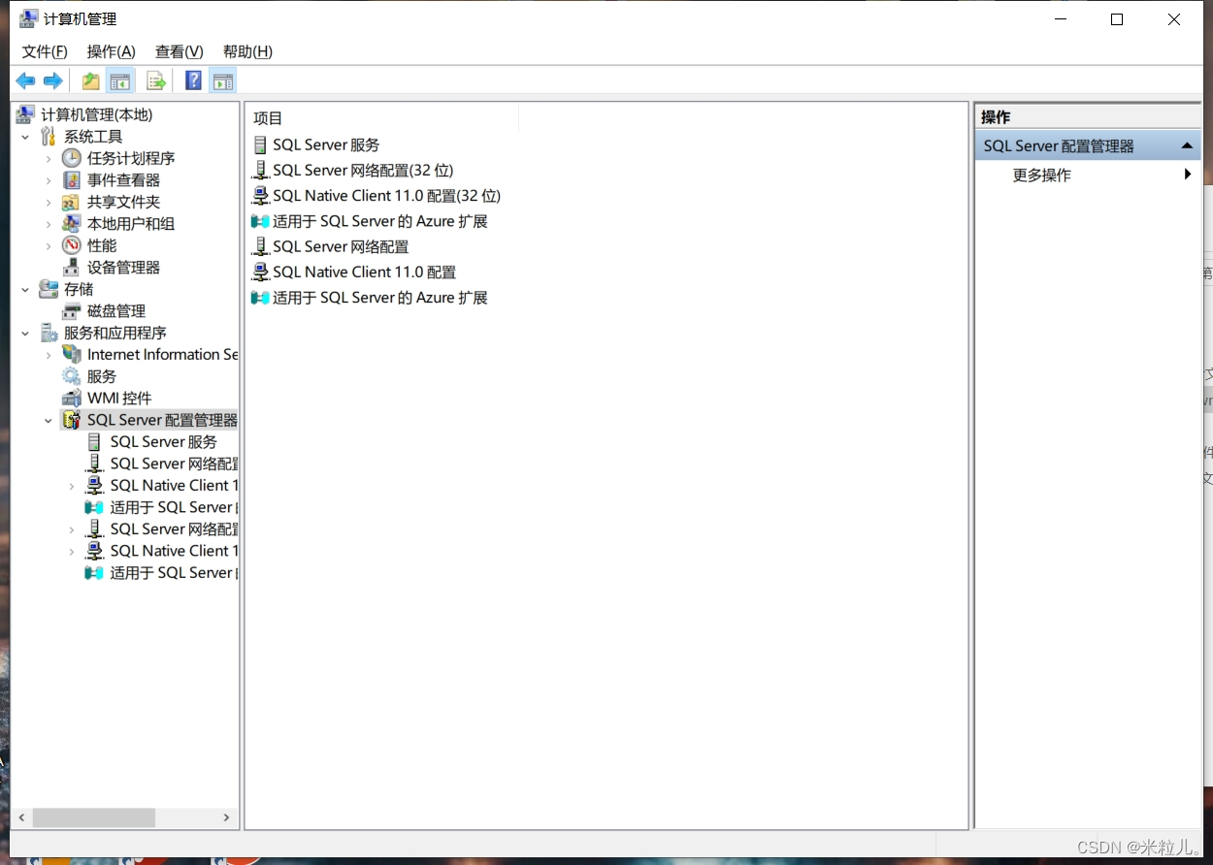1213x865 pixels.
Task: Expand the 性能 node
Action: point(49,245)
